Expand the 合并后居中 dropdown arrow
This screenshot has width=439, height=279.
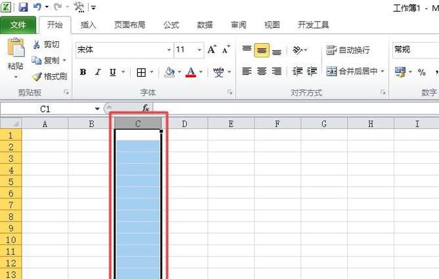[383, 71]
